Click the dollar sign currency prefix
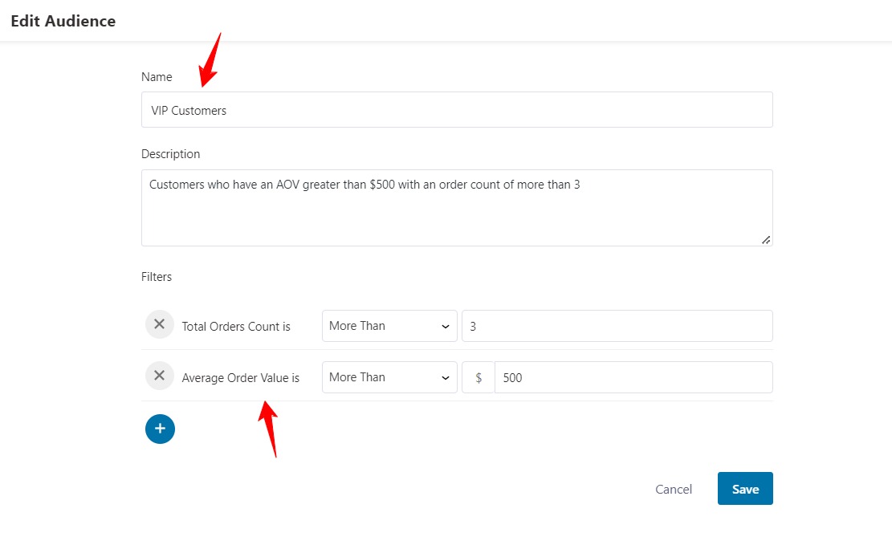The height and width of the screenshot is (541, 892). coord(479,377)
